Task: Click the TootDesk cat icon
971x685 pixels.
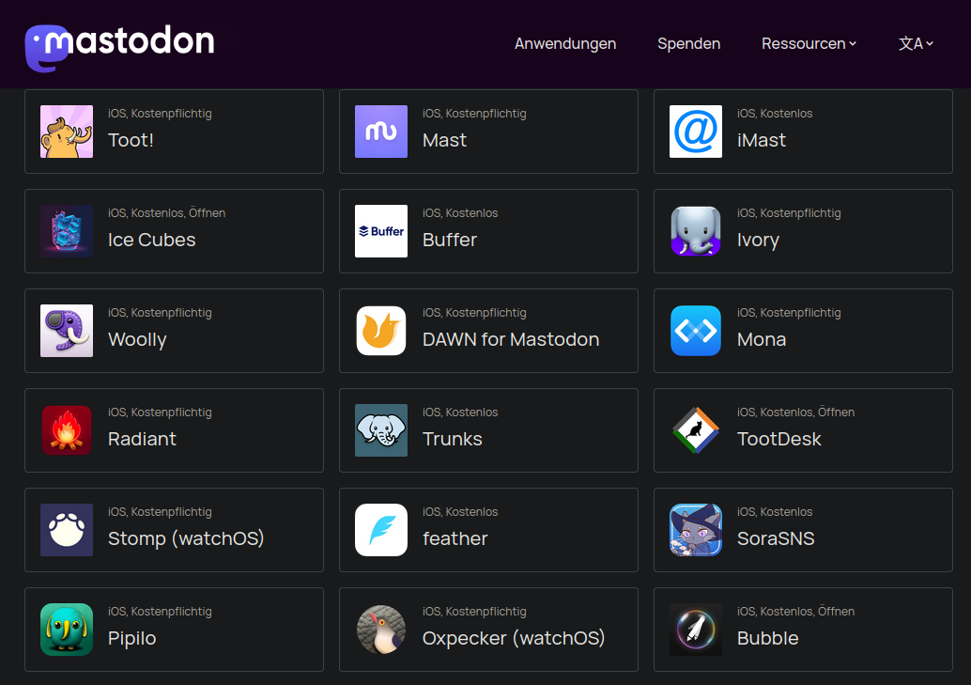Action: pos(696,430)
